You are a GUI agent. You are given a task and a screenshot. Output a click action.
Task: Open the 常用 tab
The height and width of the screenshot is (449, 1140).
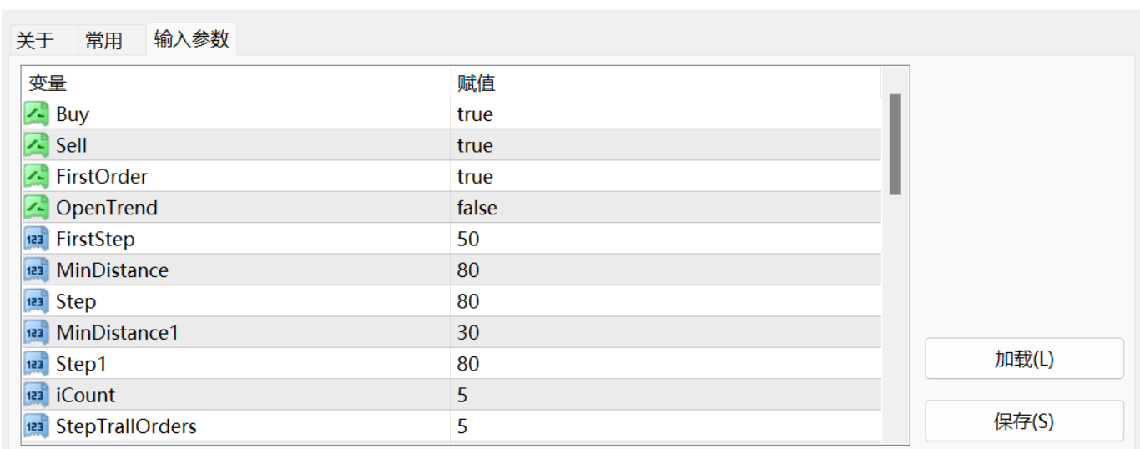[104, 40]
